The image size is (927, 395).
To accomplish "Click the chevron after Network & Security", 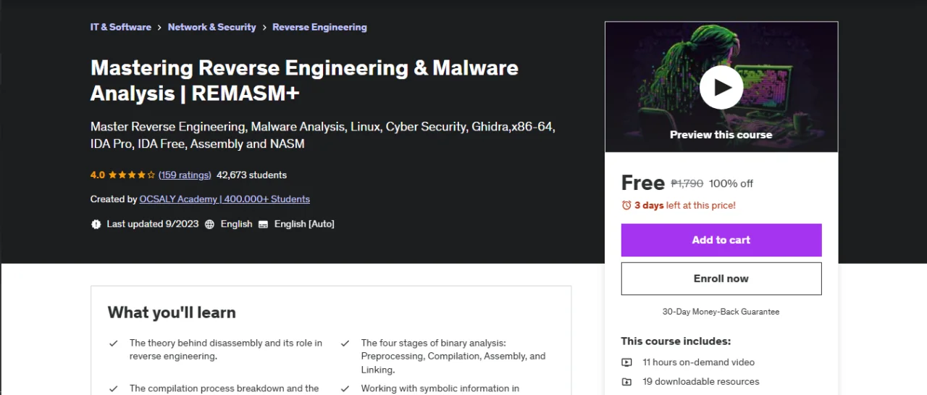I will (264, 28).
